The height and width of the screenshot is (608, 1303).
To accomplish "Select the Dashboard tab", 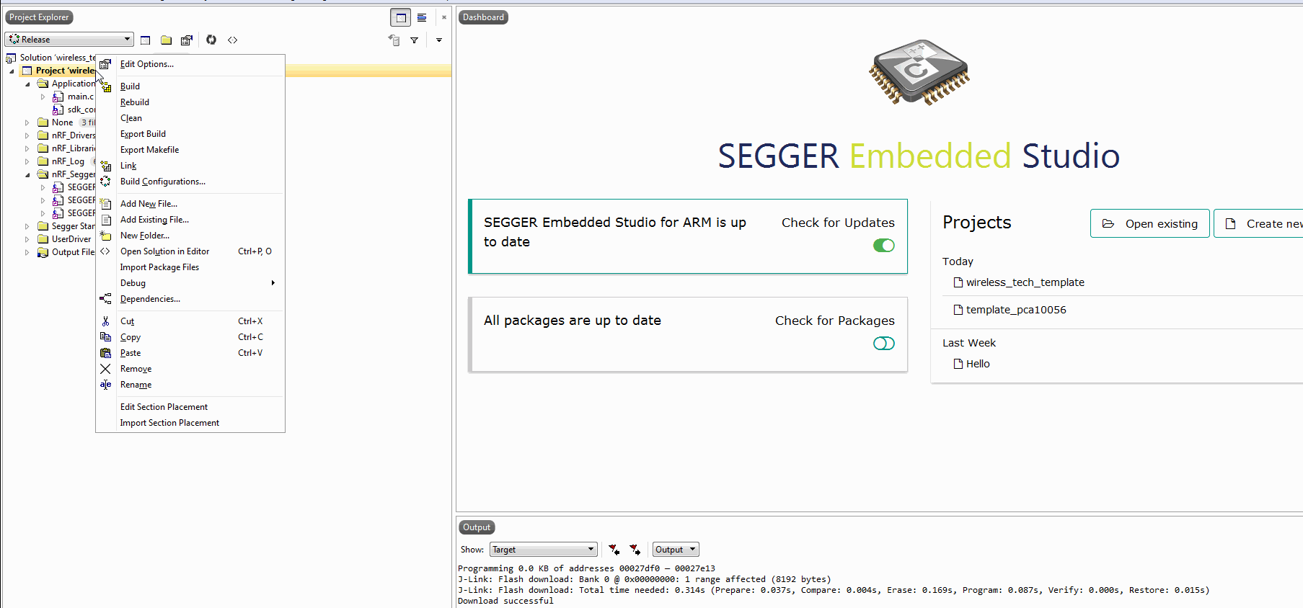I will [x=483, y=17].
